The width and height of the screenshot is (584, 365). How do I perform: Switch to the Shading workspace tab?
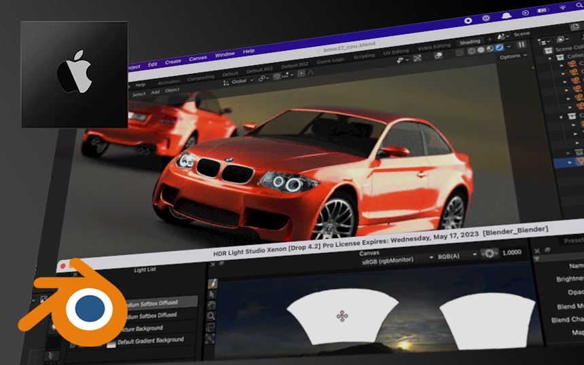tap(469, 42)
